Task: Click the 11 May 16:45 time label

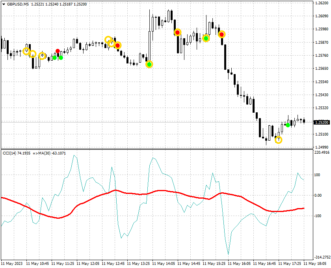Action: click(x=264, y=264)
